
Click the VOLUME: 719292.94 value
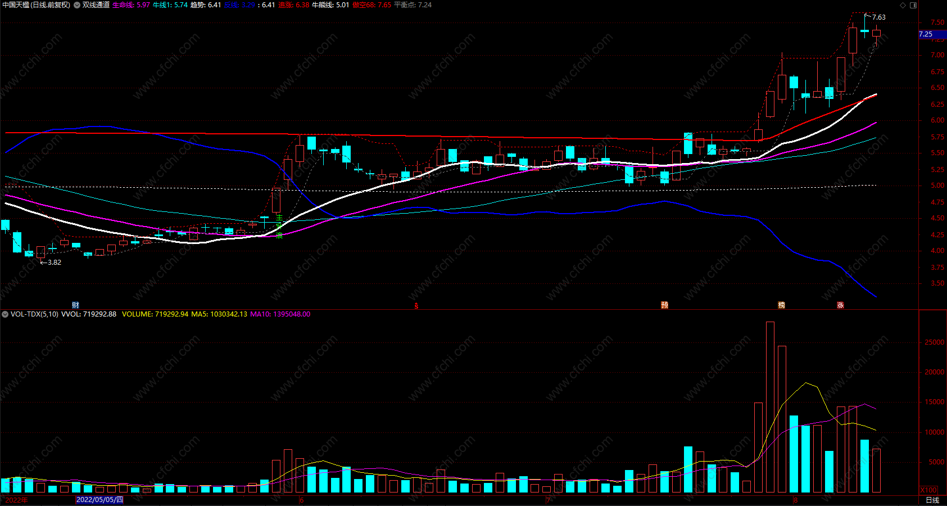(x=155, y=314)
